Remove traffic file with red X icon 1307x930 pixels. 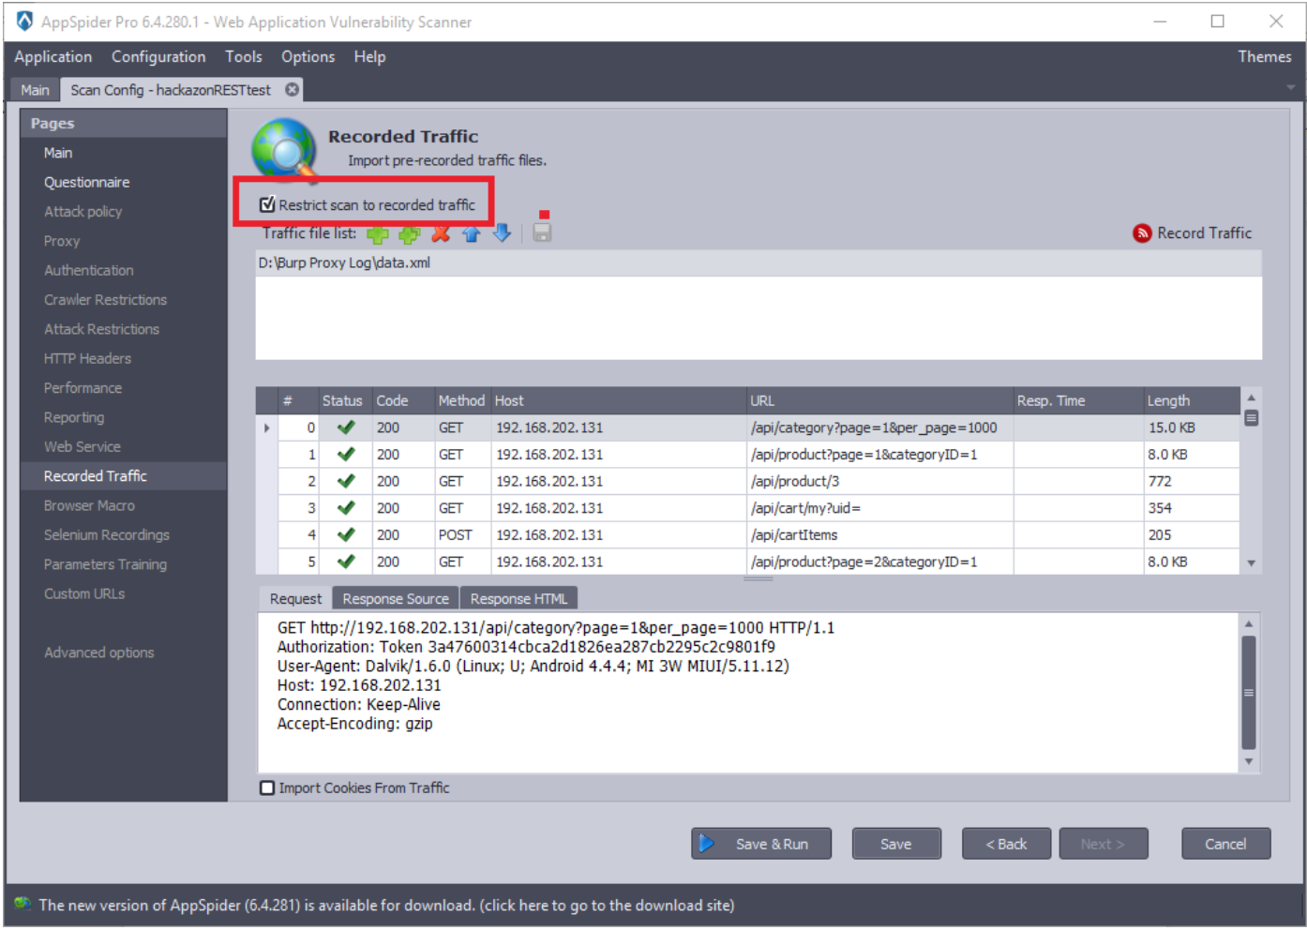click(x=441, y=233)
